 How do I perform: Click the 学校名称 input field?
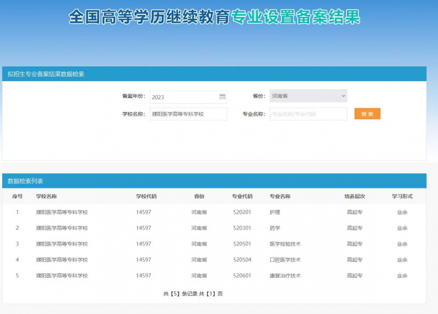point(188,114)
